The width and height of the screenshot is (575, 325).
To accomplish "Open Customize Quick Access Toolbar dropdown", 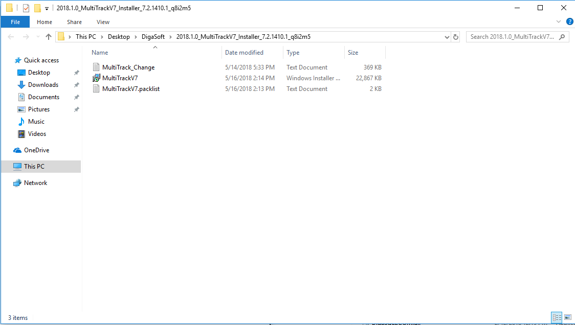I will click(x=47, y=9).
